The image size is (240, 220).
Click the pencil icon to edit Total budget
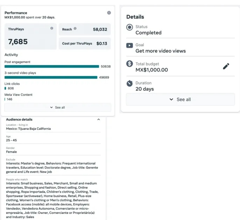click(x=226, y=66)
